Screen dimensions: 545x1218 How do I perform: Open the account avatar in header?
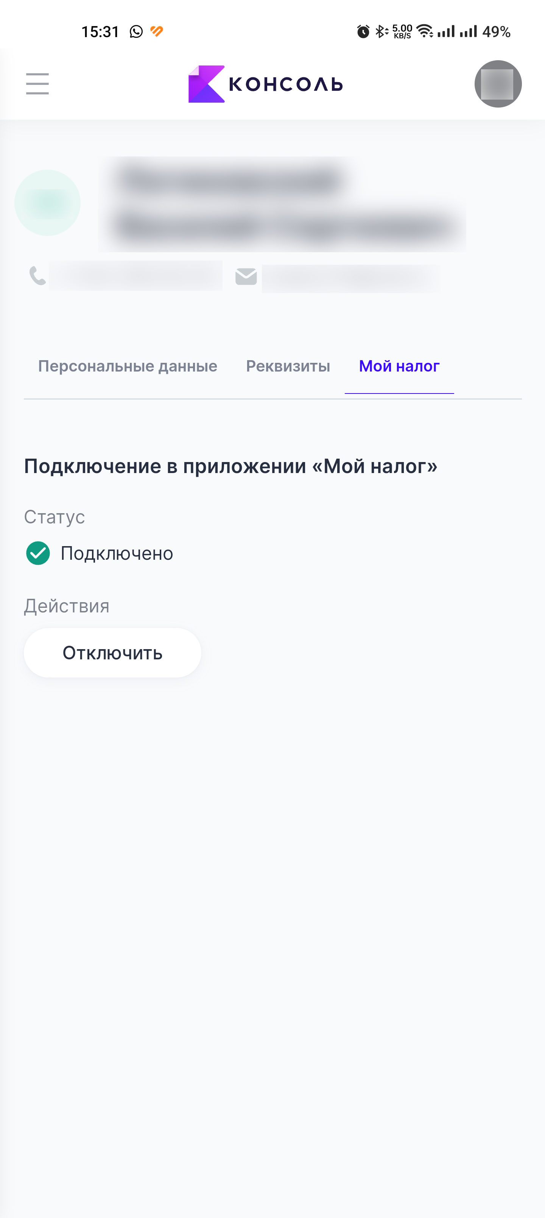pyautogui.click(x=498, y=84)
